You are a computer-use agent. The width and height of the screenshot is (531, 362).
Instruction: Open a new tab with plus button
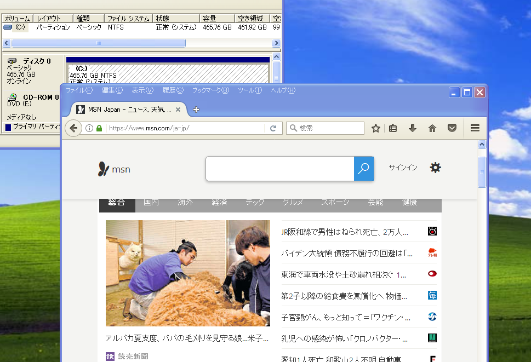point(196,110)
